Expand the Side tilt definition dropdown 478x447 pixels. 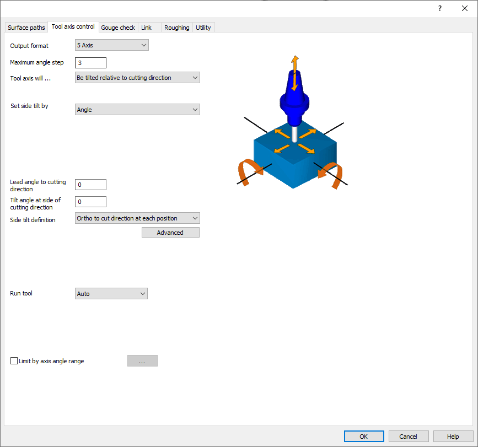(x=137, y=218)
